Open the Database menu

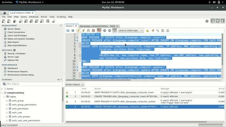34,17
